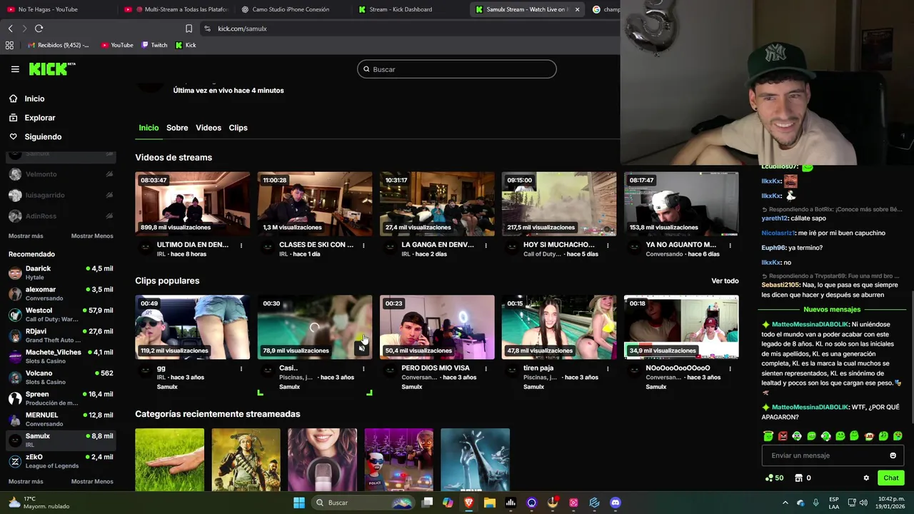This screenshot has height=514, width=914.
Task: Click Mostrar Menos under Recomendado list
Action: (92, 481)
